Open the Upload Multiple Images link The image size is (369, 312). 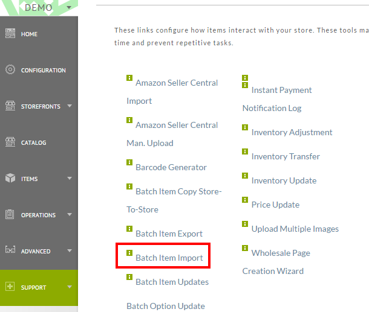pos(295,229)
